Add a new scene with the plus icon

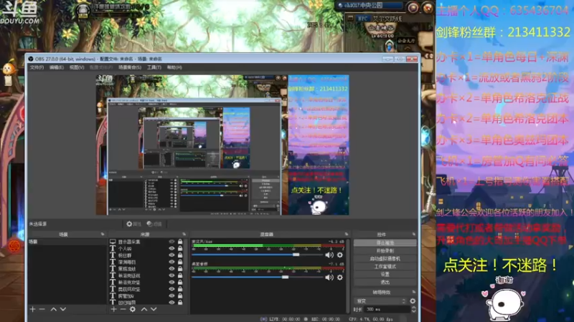click(32, 309)
